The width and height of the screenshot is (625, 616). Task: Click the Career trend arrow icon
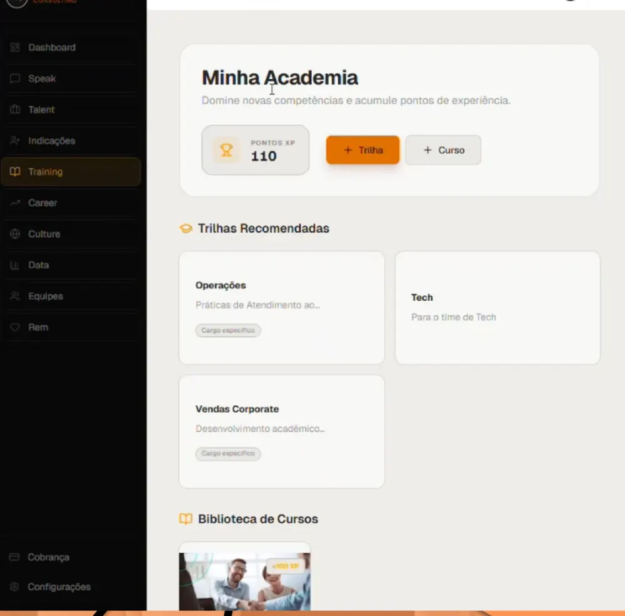pos(15,203)
